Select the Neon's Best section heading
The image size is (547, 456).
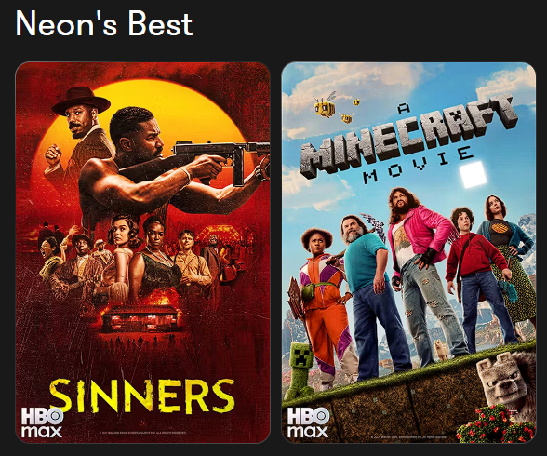tap(104, 23)
